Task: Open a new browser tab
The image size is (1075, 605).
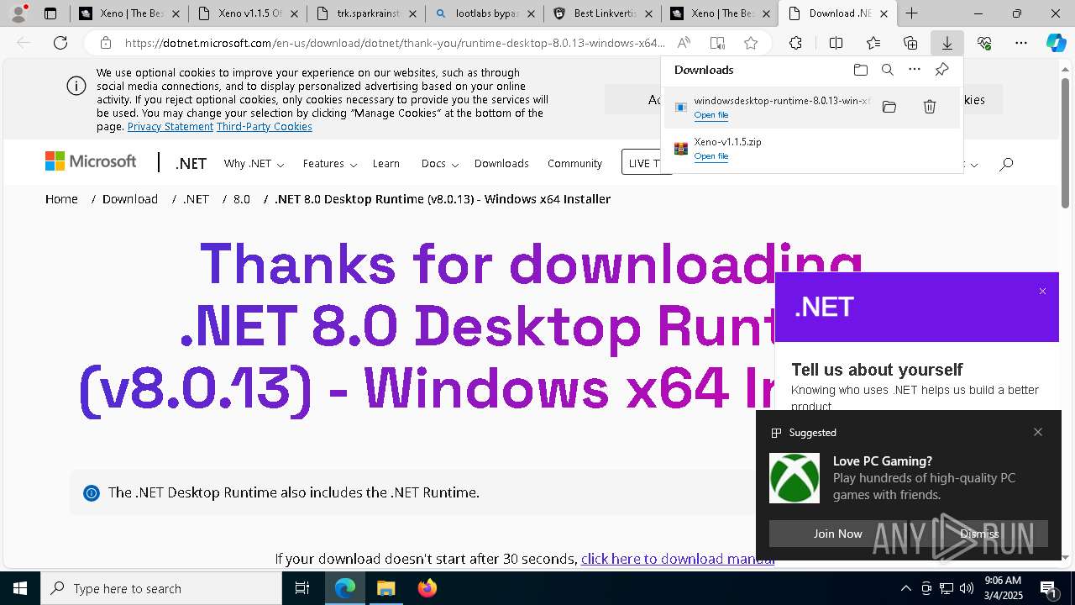Action: click(911, 13)
